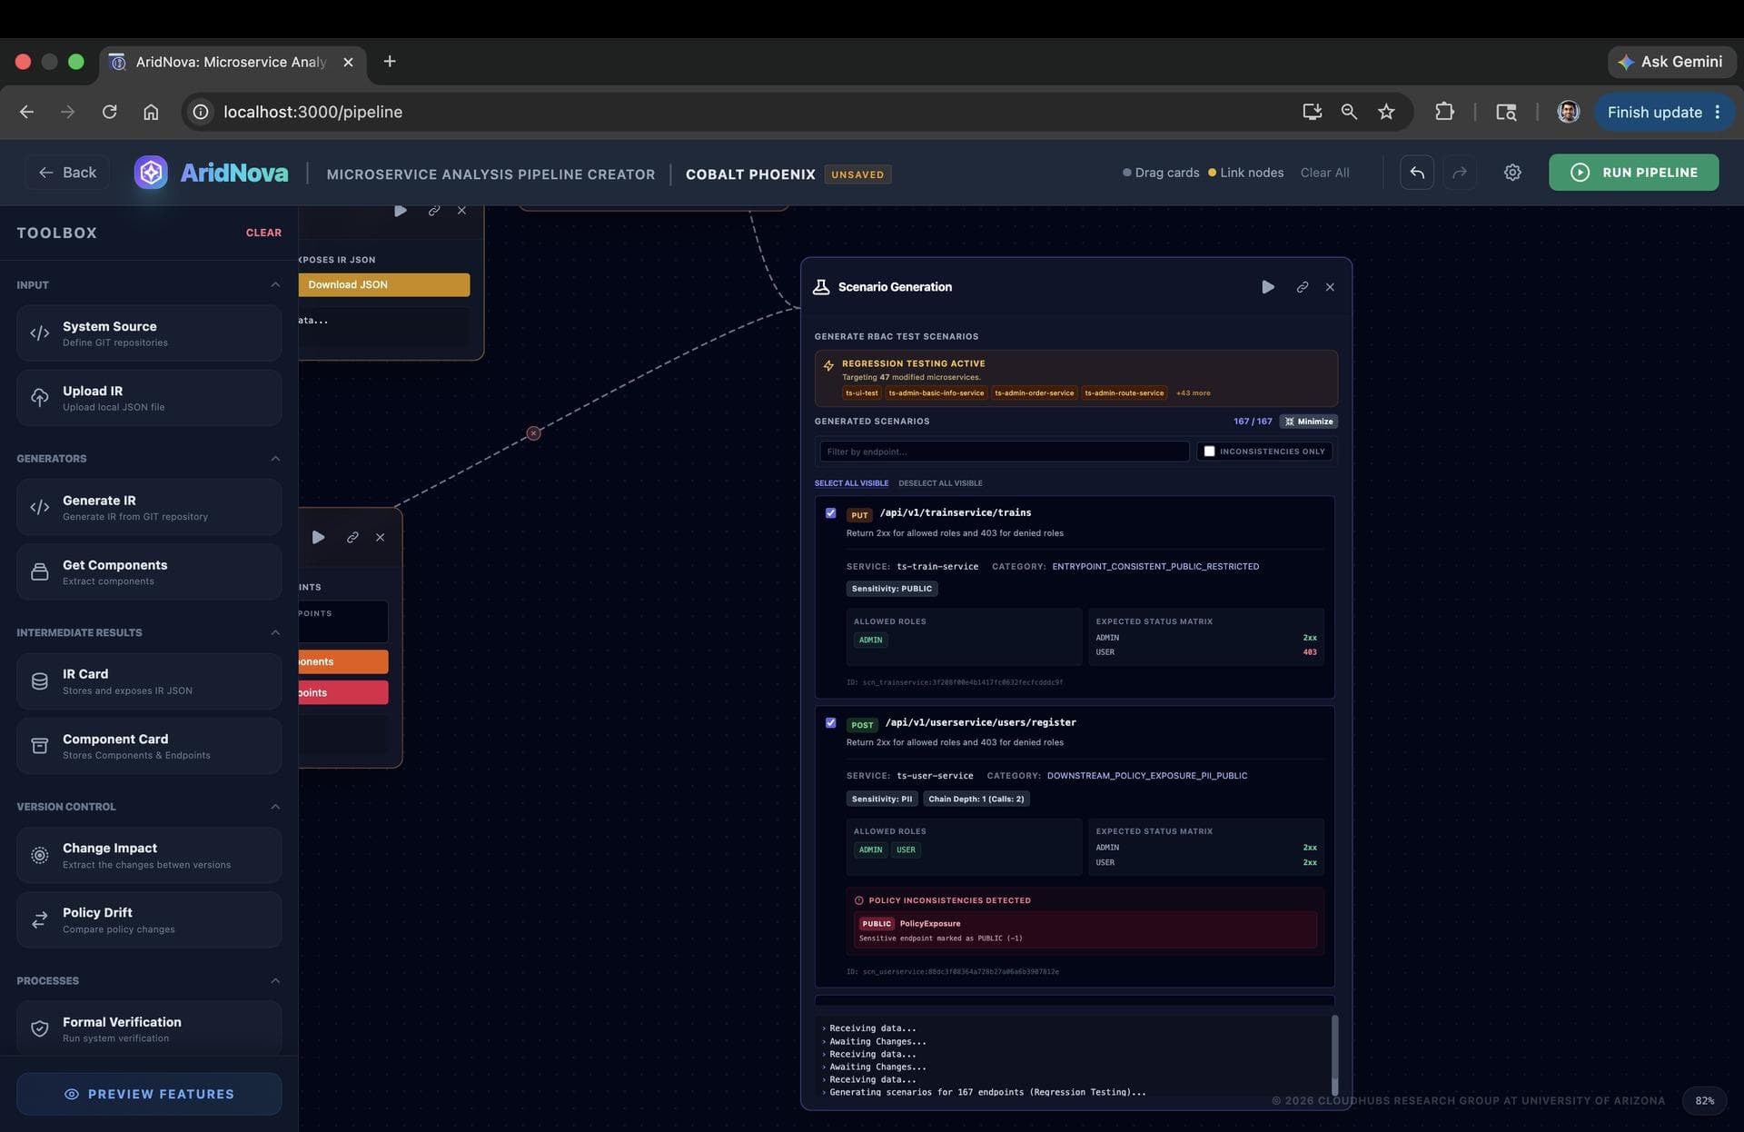
Task: Uncheck the PUT trainservice/trains scenario
Action: click(830, 513)
